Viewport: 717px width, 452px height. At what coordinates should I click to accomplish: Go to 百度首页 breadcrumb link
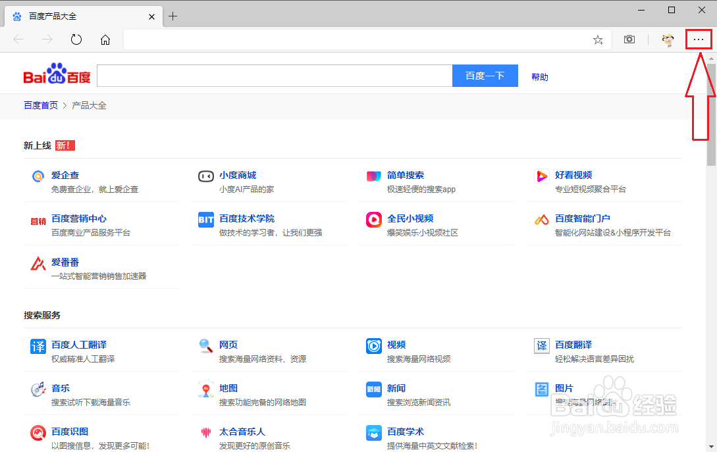(41, 105)
